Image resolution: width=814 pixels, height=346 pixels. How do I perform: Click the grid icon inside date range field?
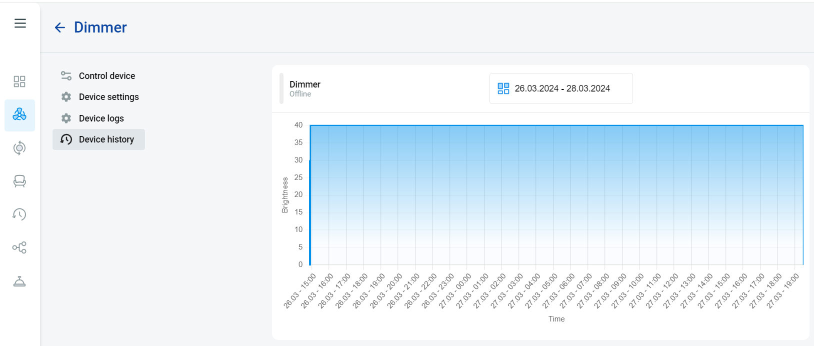click(x=503, y=88)
